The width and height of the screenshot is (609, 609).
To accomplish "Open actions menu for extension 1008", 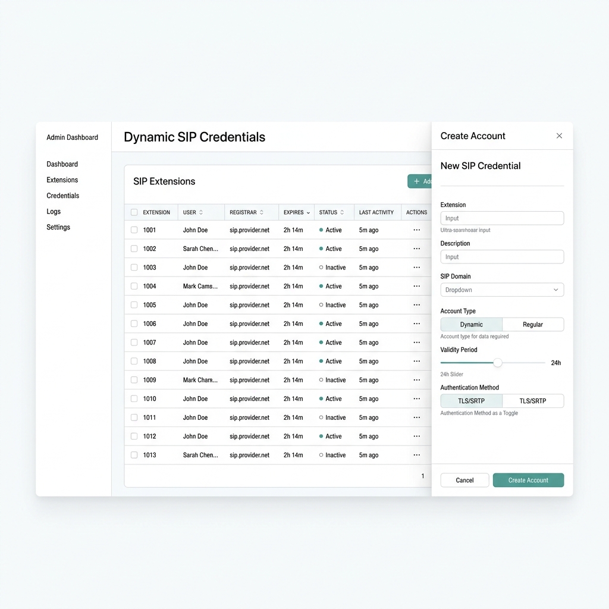I will (416, 361).
